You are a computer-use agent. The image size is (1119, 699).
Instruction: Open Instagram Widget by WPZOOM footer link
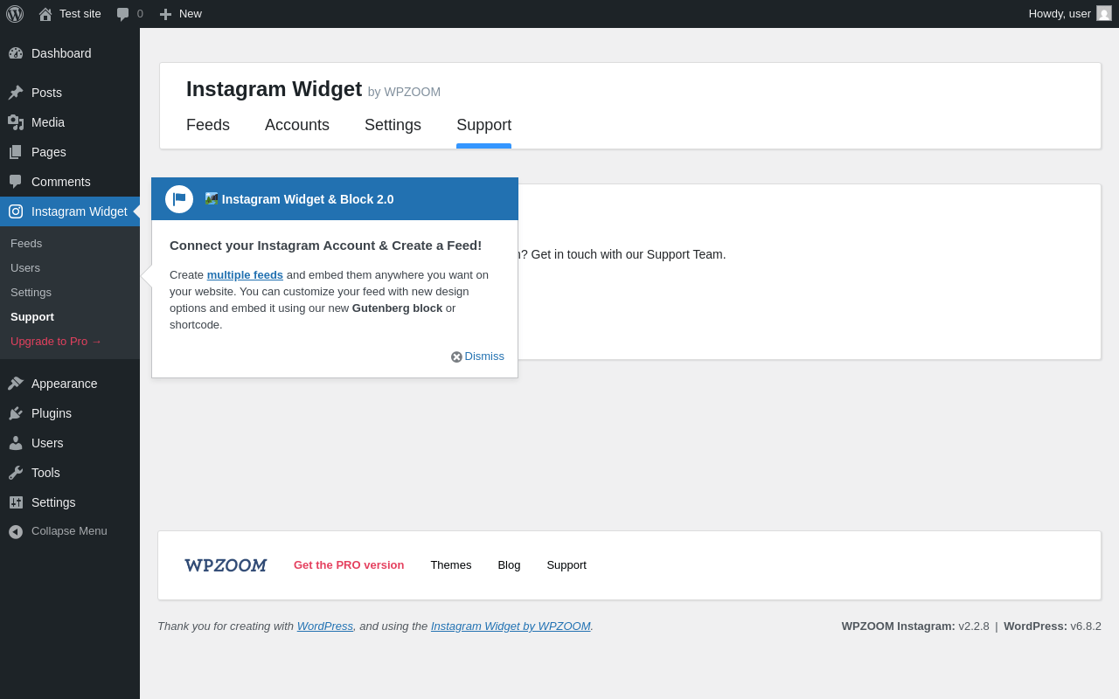click(511, 626)
